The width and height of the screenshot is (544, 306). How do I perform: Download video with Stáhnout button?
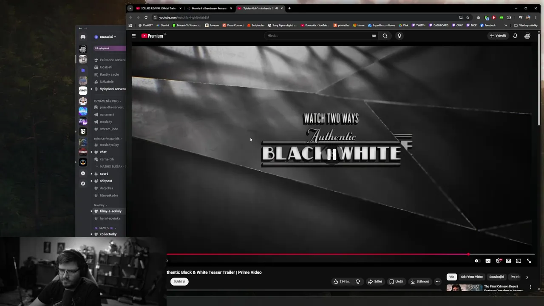(419, 281)
